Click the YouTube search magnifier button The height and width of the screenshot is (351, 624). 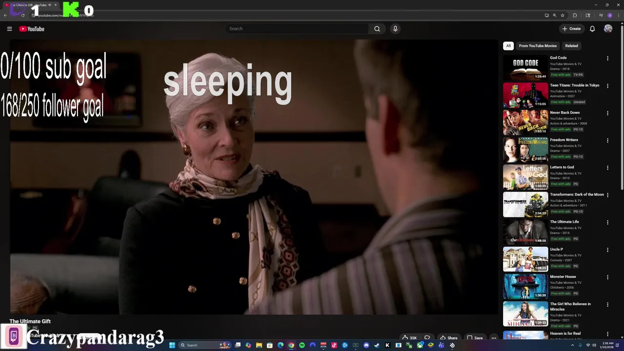pyautogui.click(x=377, y=29)
